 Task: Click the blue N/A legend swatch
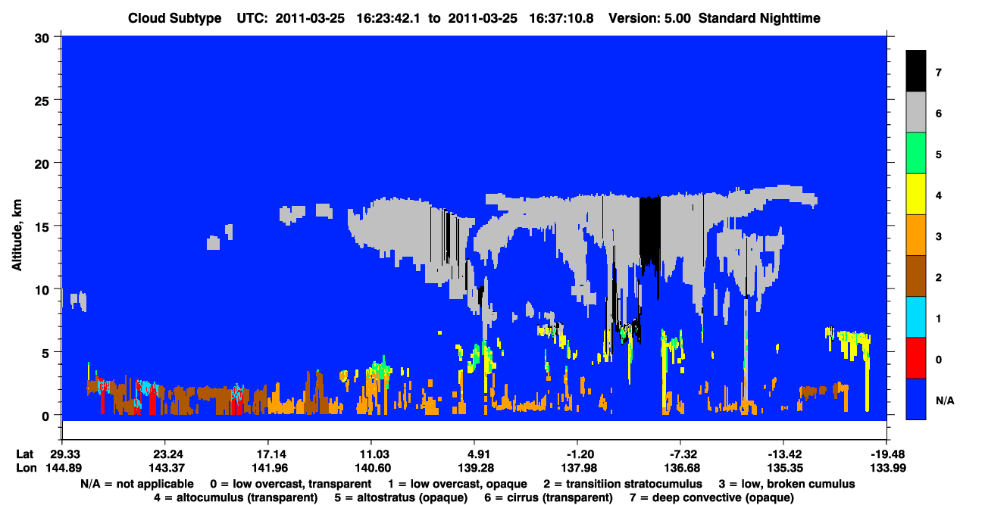tap(916, 399)
